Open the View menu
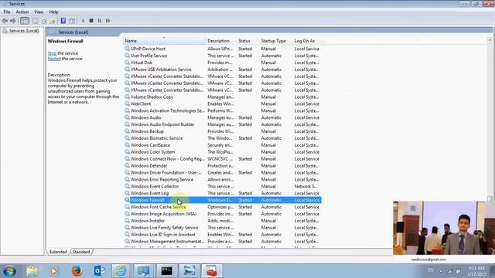This screenshot has height=278, width=495. pyautogui.click(x=39, y=12)
